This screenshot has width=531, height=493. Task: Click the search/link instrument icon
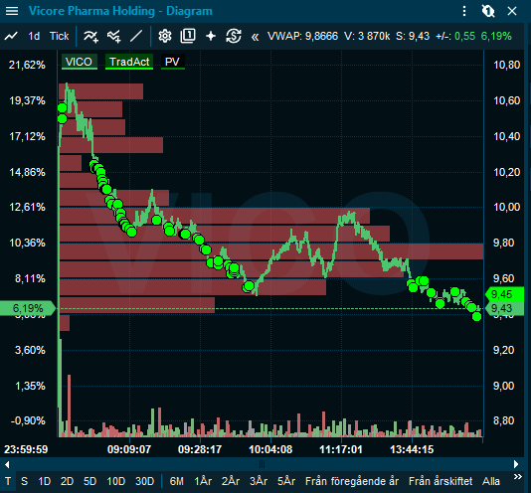[488, 11]
